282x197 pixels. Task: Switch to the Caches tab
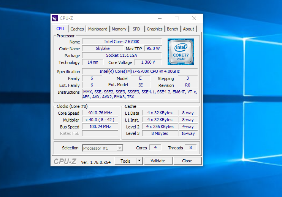pyautogui.click(x=77, y=29)
